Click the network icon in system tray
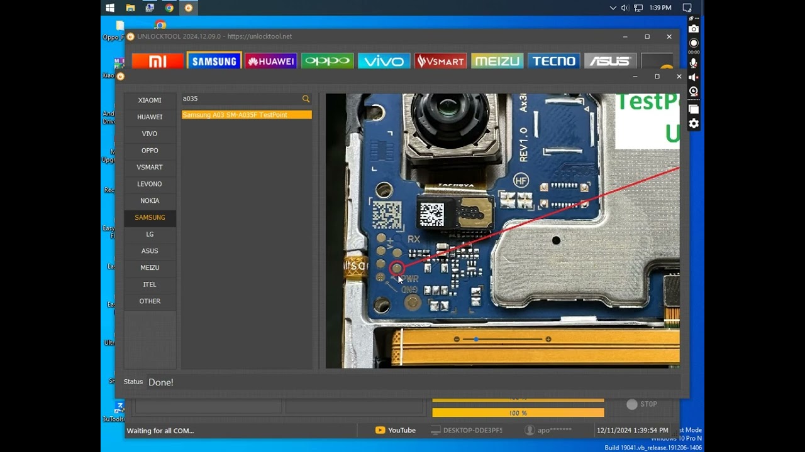This screenshot has width=805, height=452. [x=638, y=8]
